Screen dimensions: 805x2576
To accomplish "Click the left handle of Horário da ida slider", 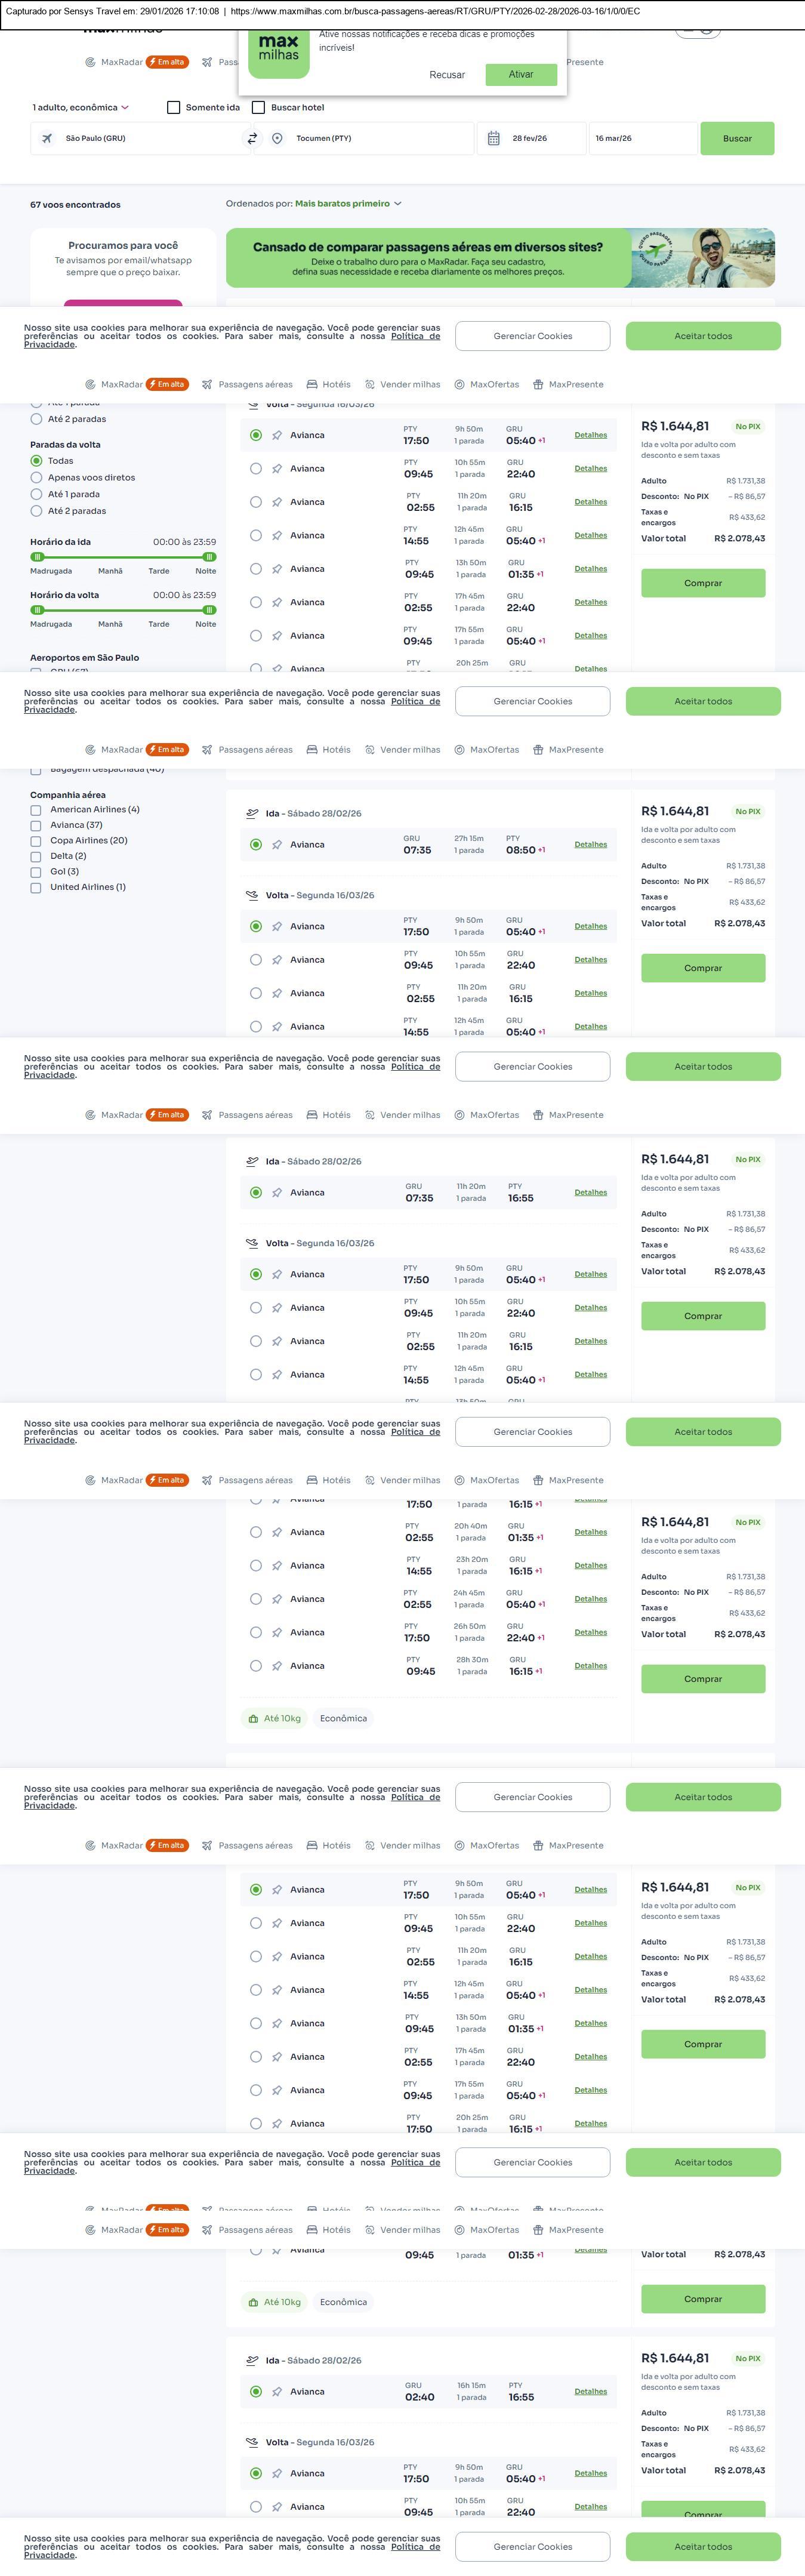I will pyautogui.click(x=38, y=557).
